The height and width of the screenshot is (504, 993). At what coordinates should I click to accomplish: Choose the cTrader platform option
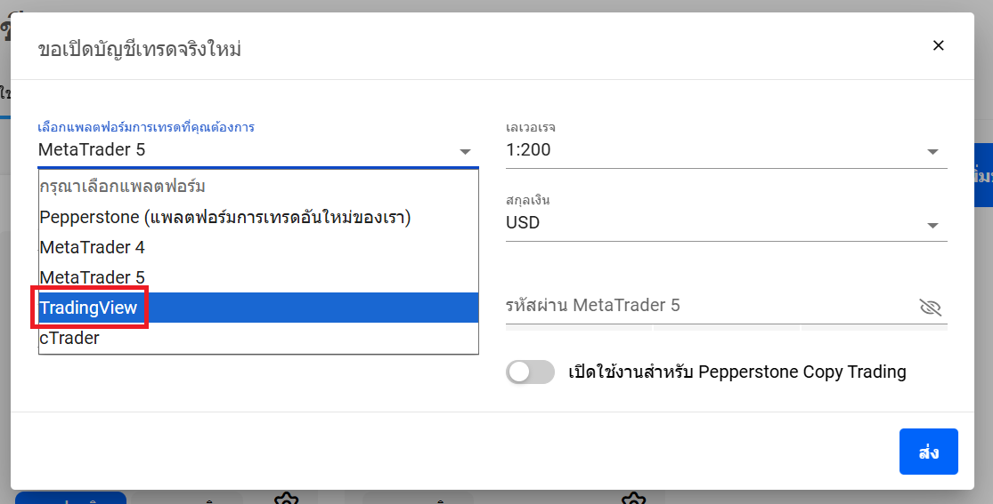tap(70, 338)
